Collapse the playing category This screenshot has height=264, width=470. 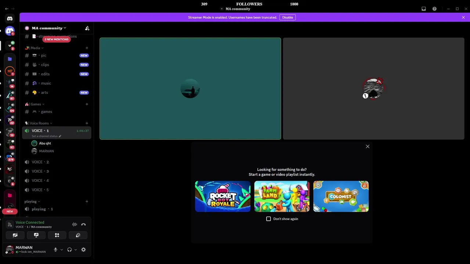coord(32,201)
